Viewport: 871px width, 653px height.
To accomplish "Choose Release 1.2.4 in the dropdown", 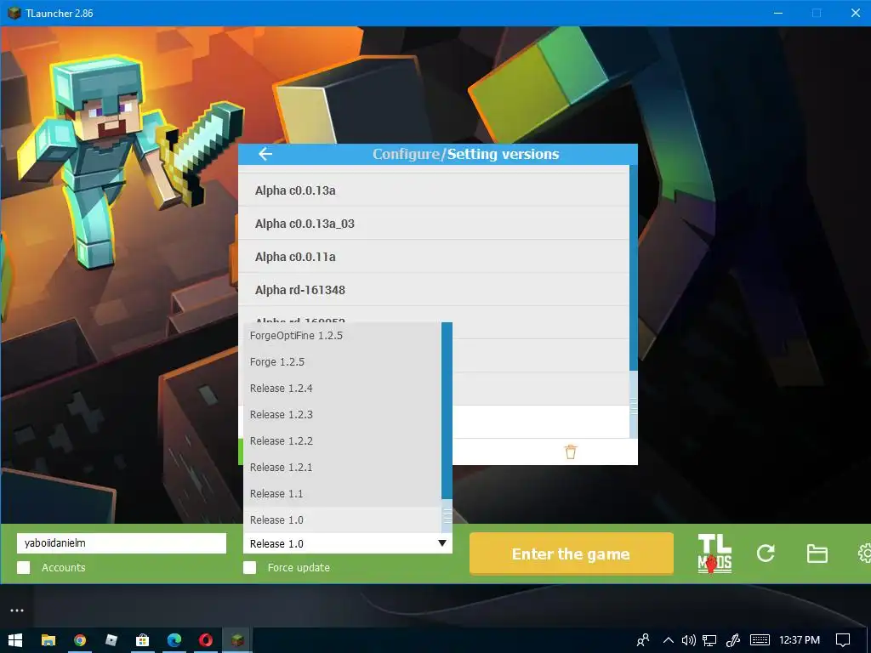I will [x=342, y=388].
